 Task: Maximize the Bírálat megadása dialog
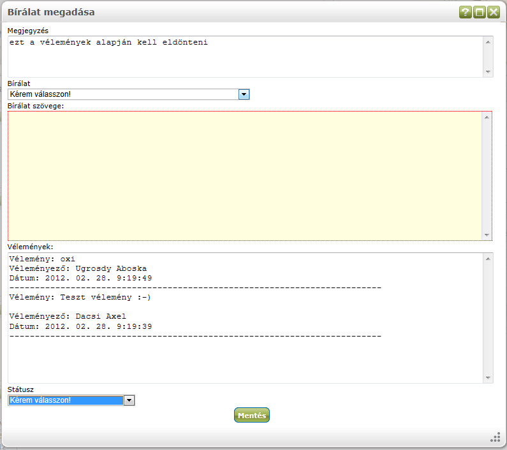[480, 12]
